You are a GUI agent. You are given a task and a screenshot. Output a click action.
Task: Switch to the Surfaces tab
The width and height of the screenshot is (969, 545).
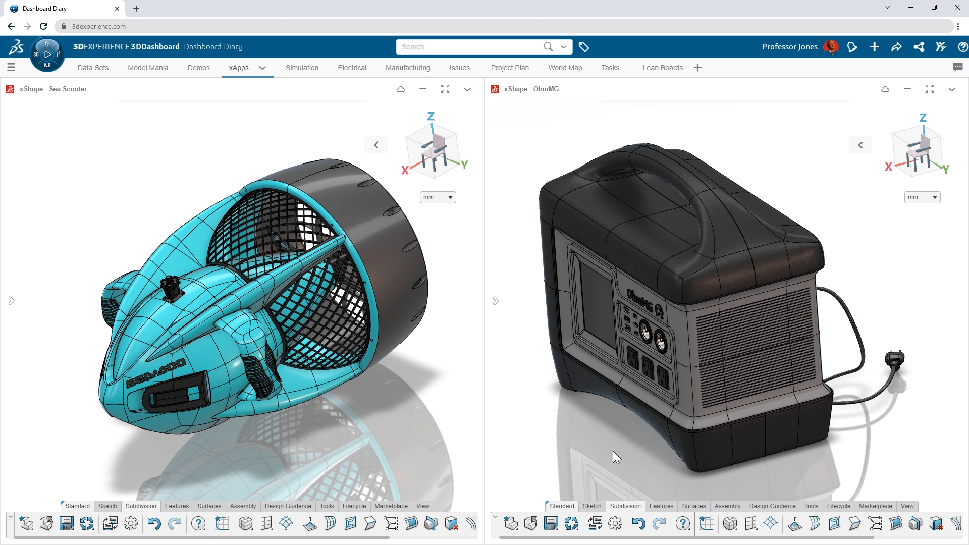coord(209,506)
